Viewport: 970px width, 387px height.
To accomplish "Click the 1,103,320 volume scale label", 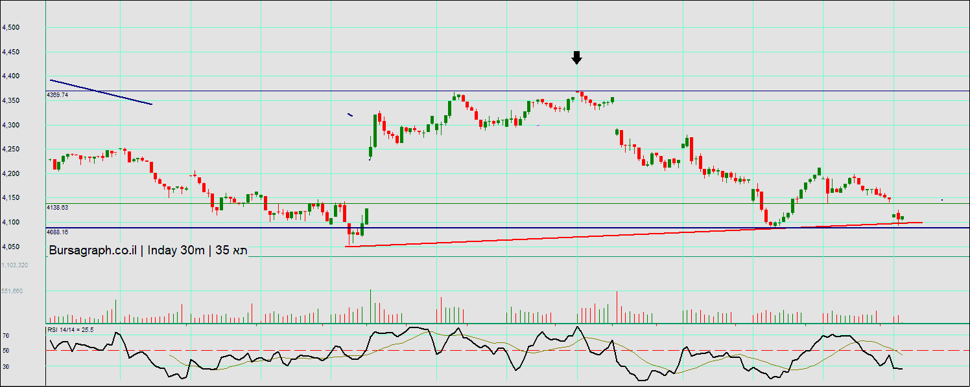I will point(14,265).
